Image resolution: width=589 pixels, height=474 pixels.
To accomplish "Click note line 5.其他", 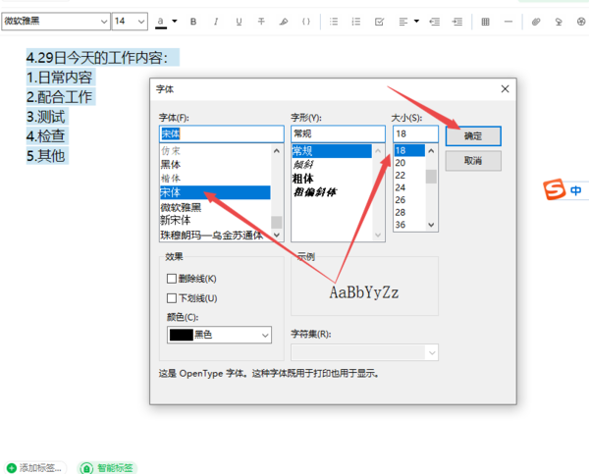I will click(x=46, y=156).
